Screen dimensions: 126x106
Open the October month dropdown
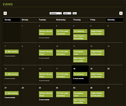(56, 13)
